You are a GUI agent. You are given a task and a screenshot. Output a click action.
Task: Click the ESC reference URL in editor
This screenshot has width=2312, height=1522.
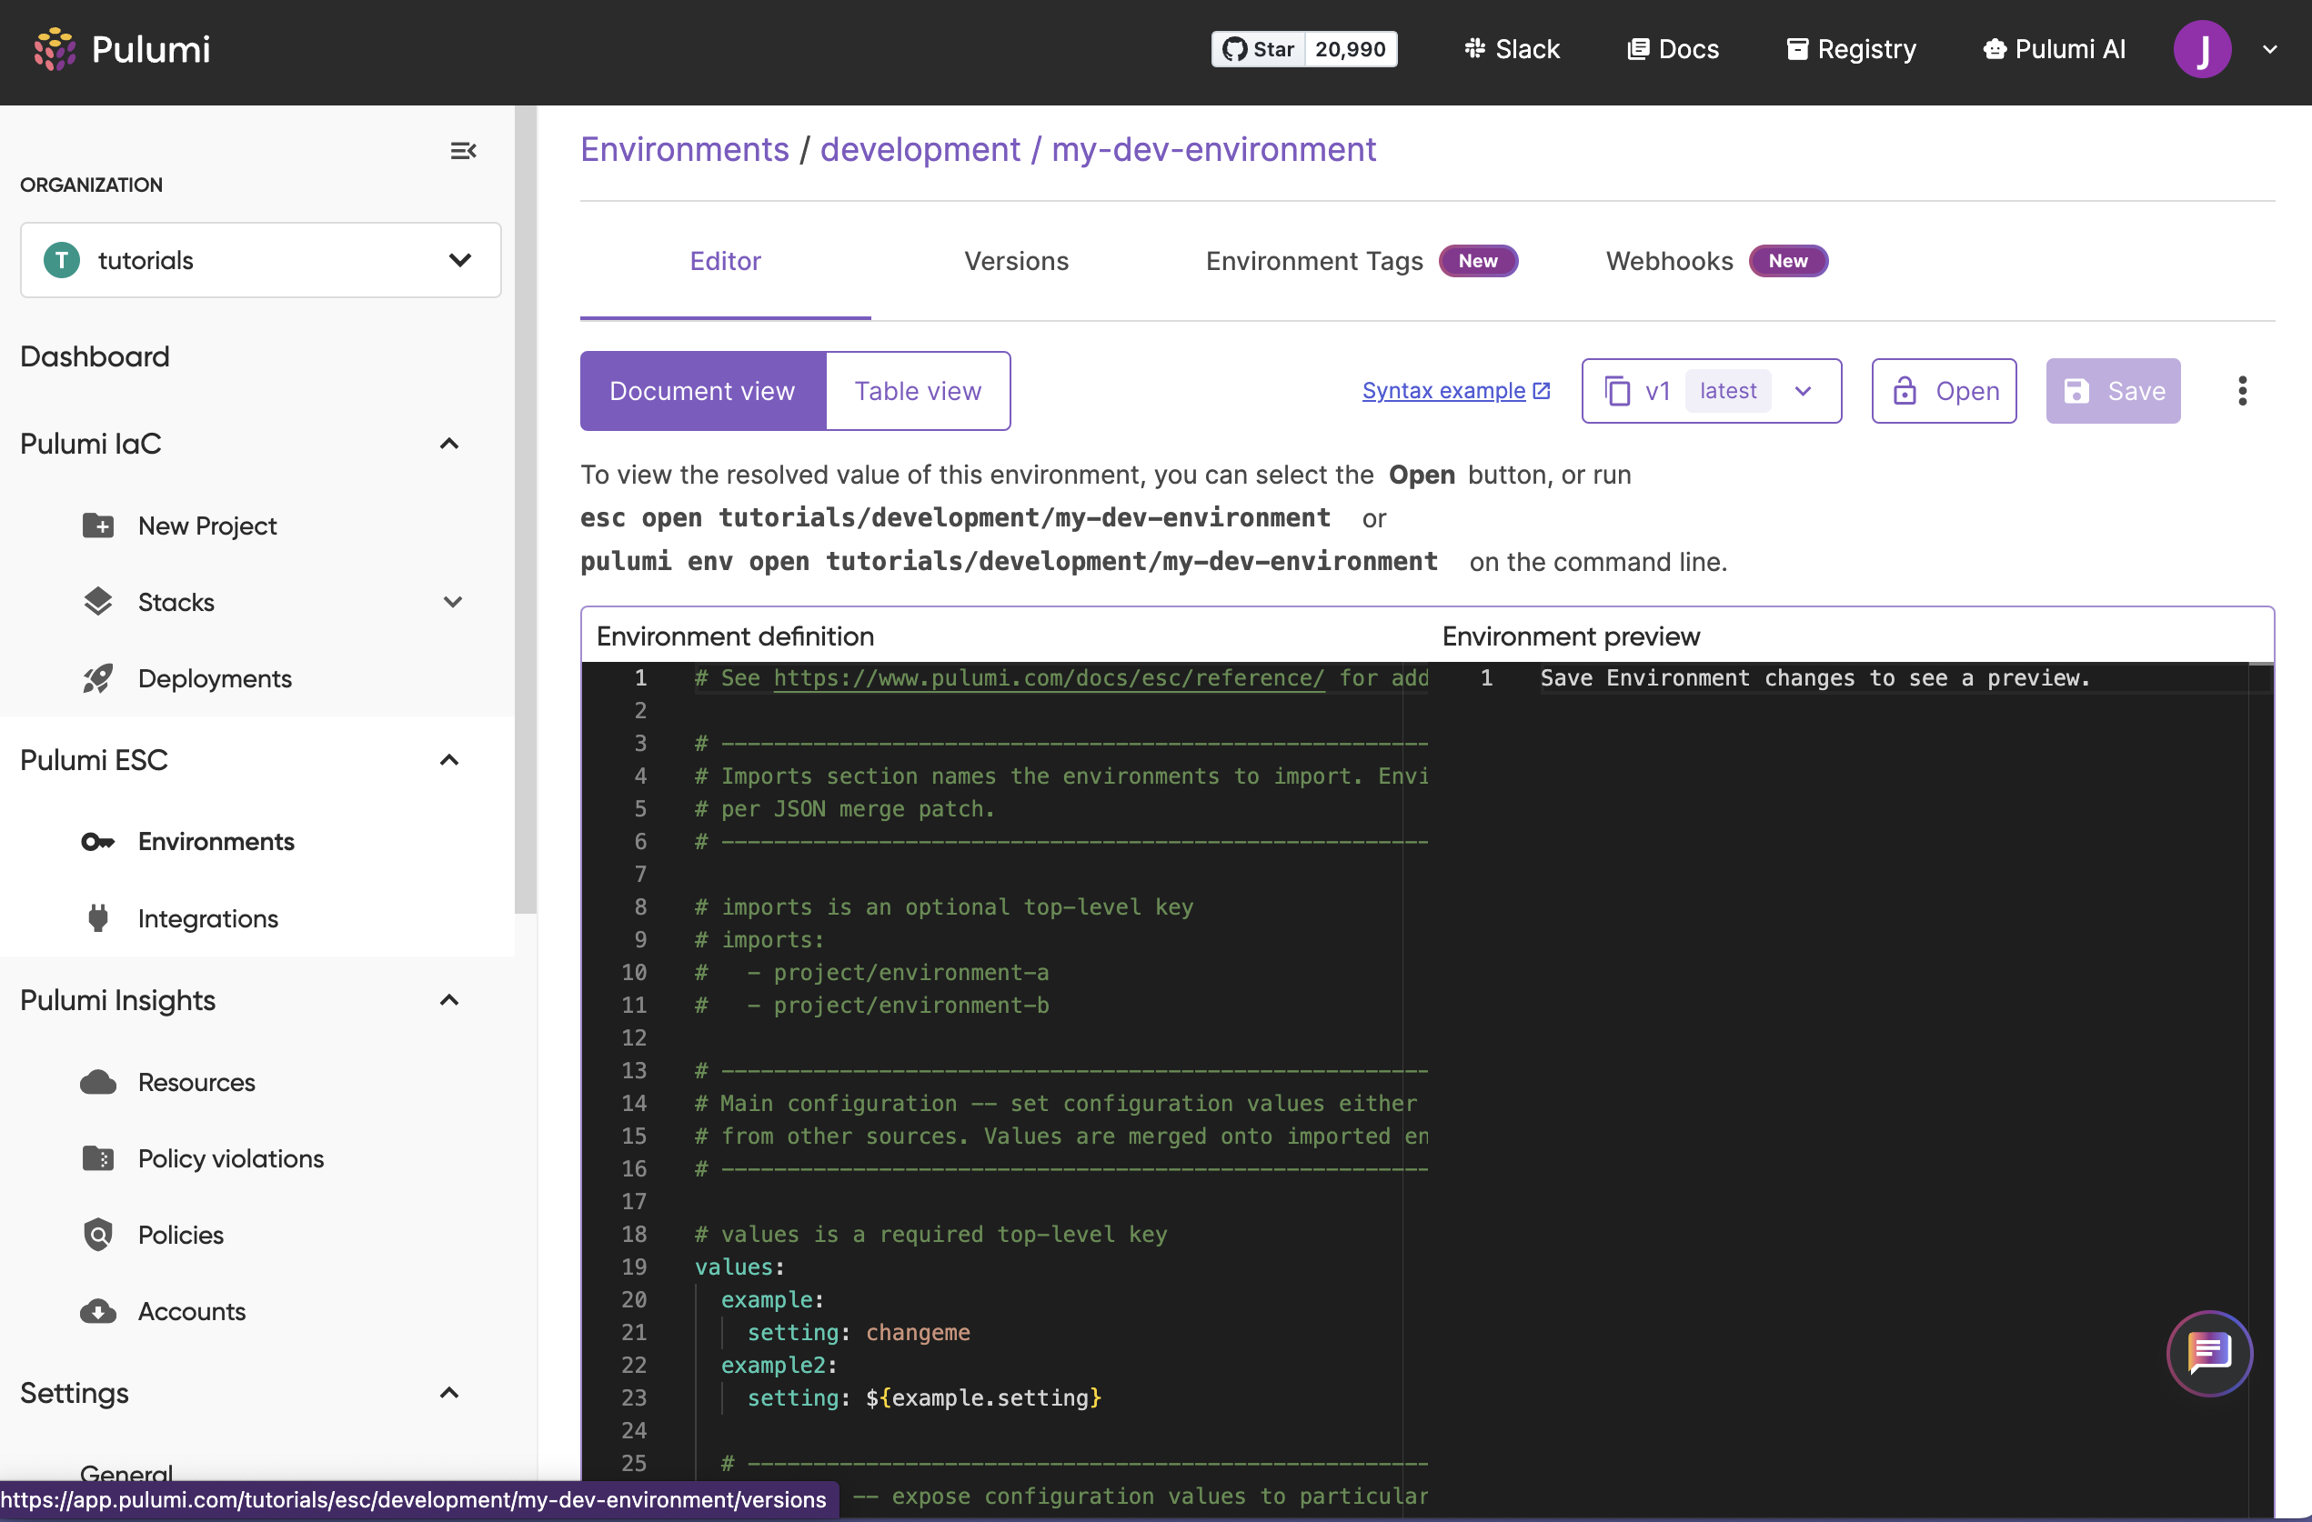pyautogui.click(x=1048, y=678)
